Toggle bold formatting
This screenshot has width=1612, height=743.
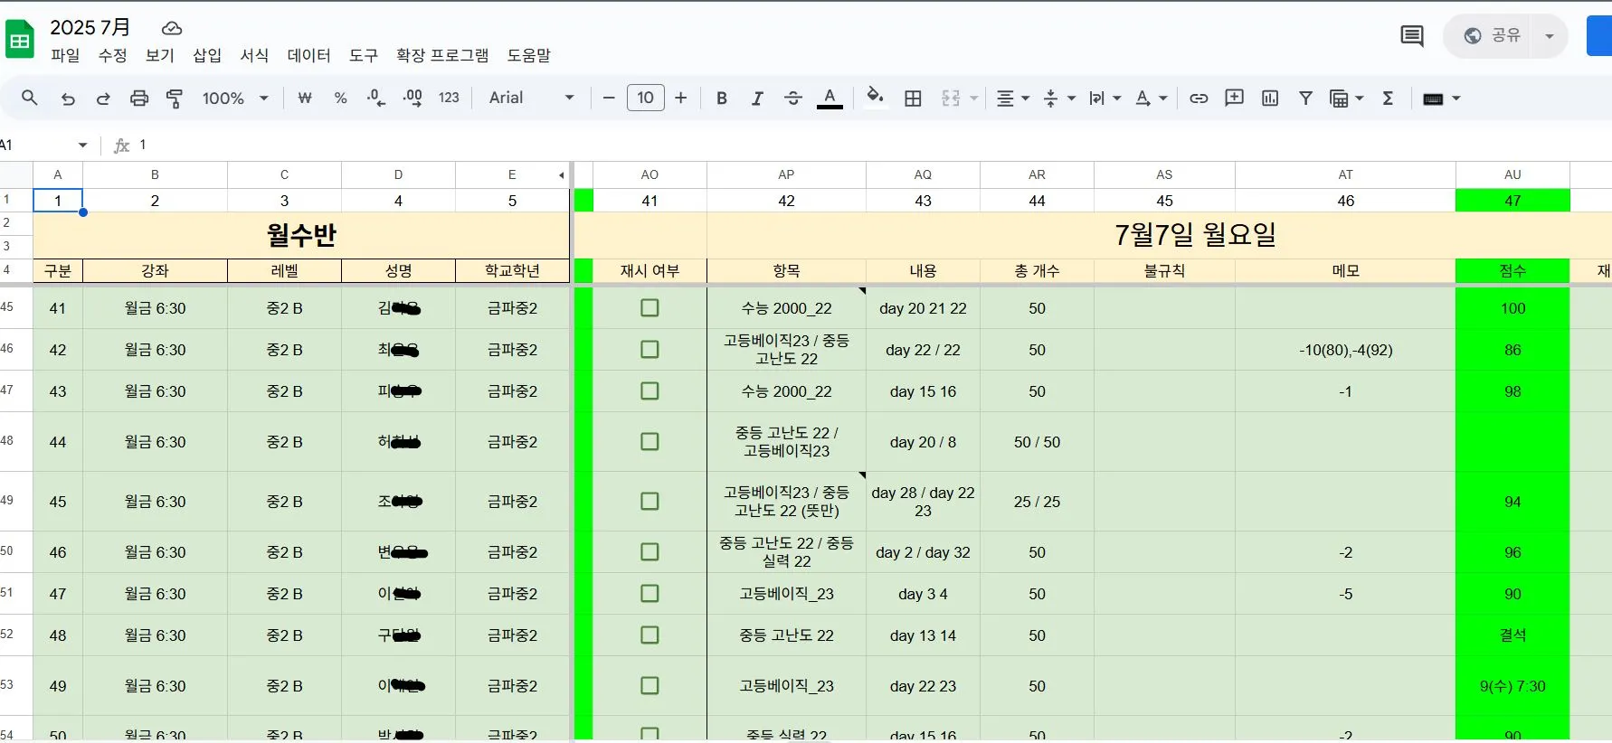point(722,98)
